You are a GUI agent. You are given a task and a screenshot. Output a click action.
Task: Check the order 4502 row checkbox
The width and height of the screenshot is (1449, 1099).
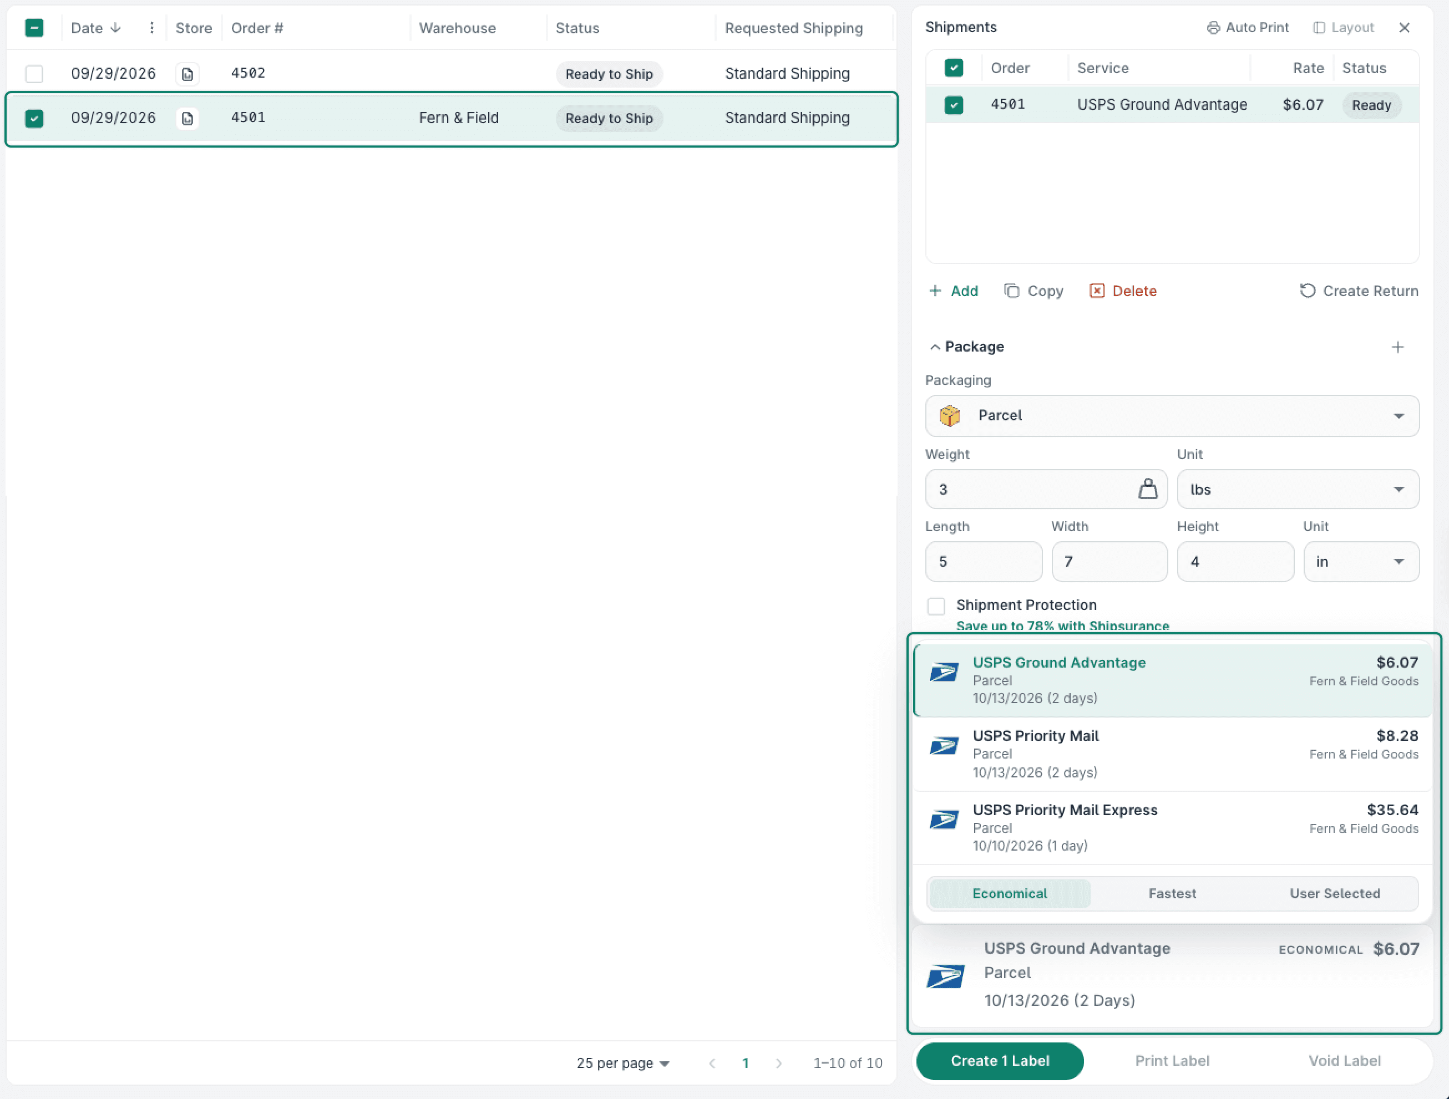point(34,74)
